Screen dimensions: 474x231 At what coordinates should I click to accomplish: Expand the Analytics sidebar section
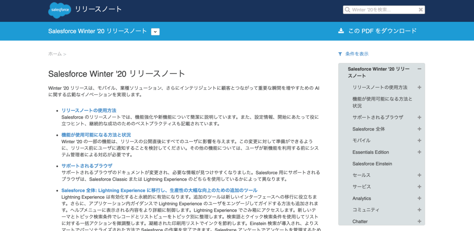tap(419, 198)
